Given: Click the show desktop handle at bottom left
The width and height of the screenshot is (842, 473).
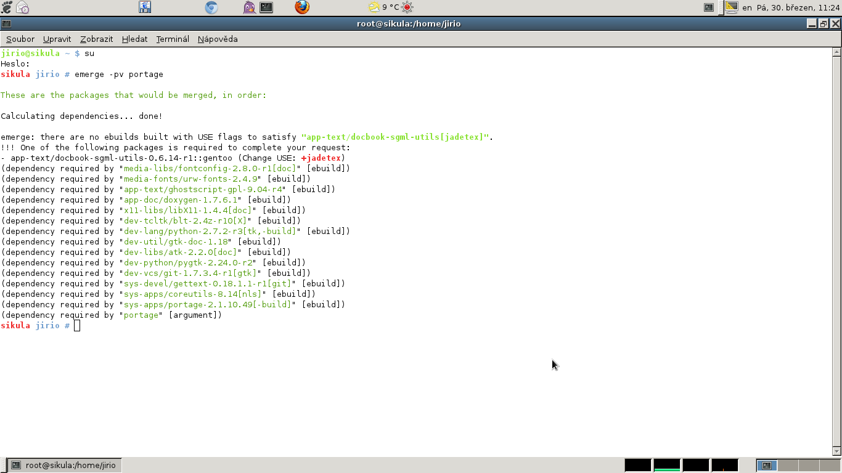Looking at the screenshot, I should (x=3, y=465).
